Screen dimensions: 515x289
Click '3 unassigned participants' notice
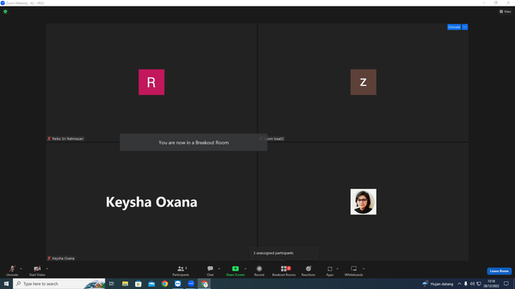(x=274, y=253)
